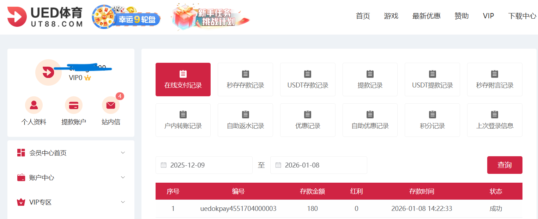Screen dimensions: 538x219
Task: Click the UED体育 UT88 logo
Action: pyautogui.click(x=45, y=17)
